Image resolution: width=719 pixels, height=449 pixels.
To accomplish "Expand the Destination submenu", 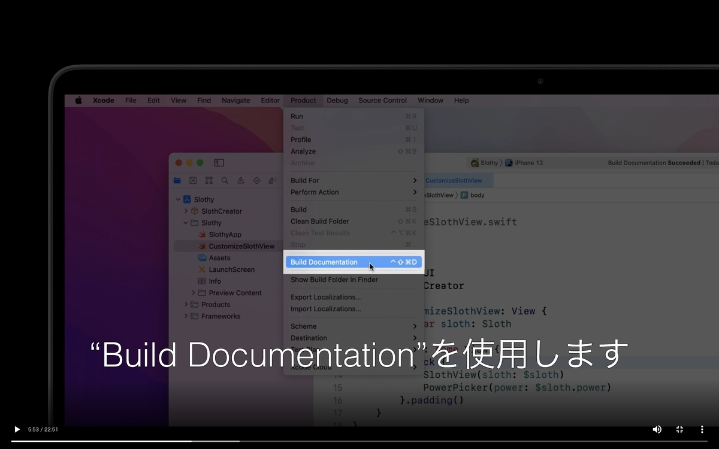I will click(x=354, y=338).
